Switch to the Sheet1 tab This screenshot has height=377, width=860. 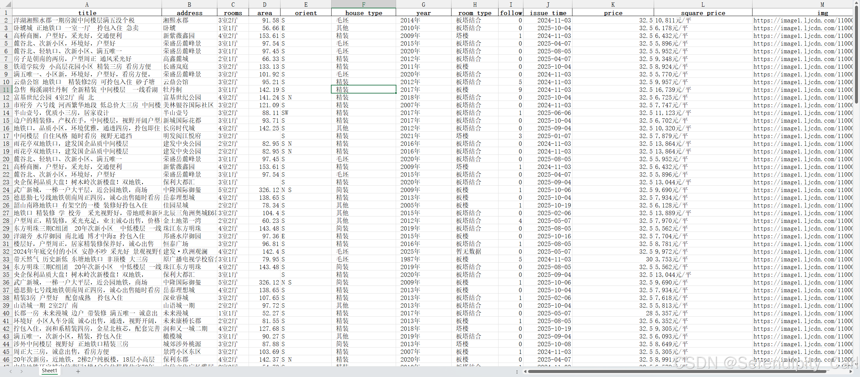point(49,371)
